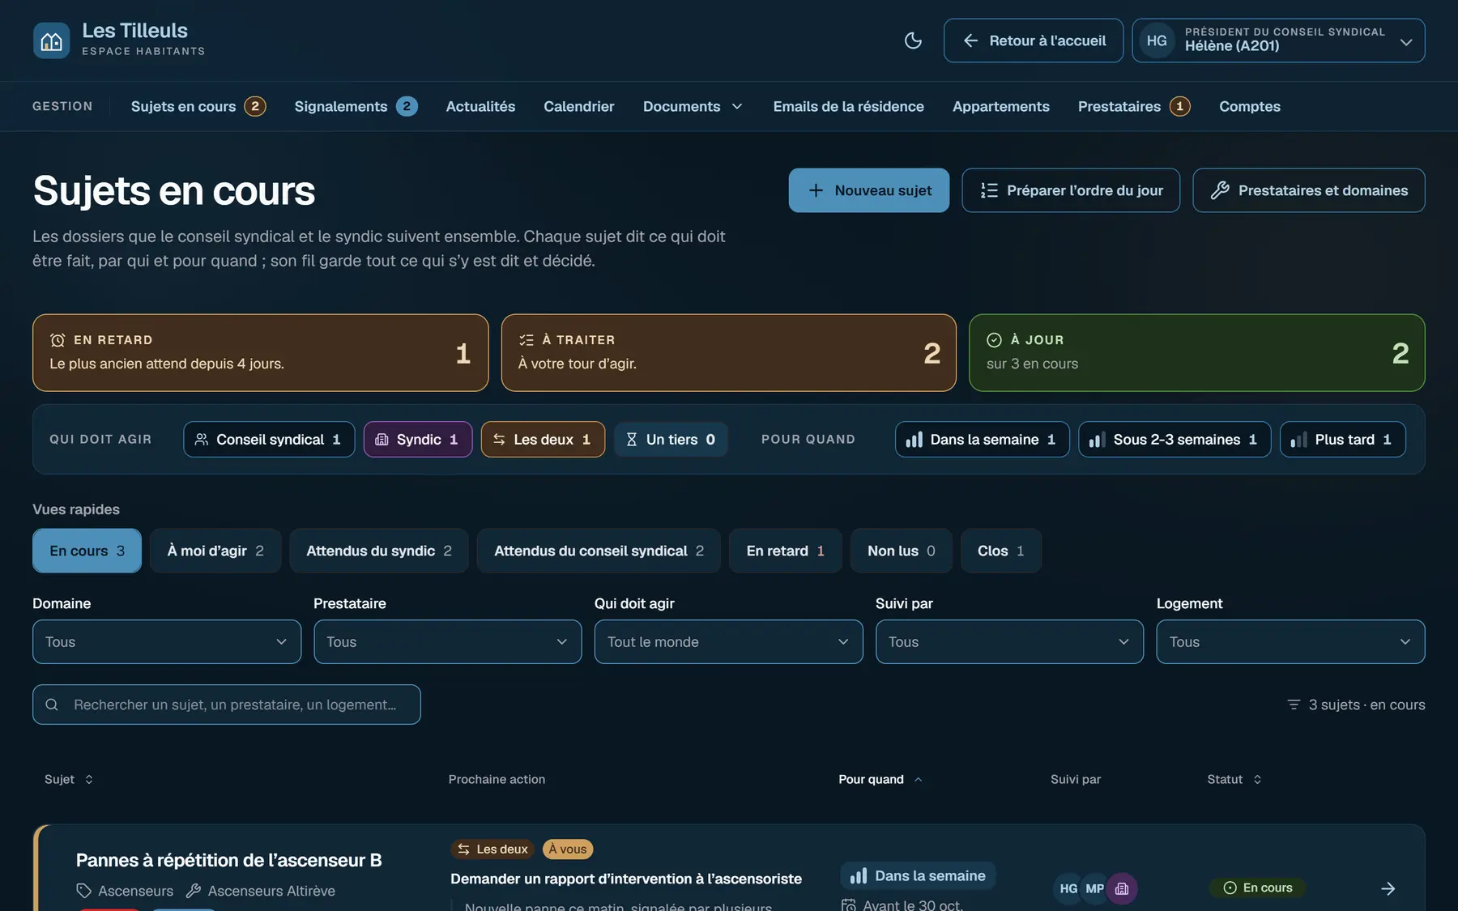Image resolution: width=1458 pixels, height=911 pixels.
Task: Toggle the Syndic filter chip
Action: pos(418,440)
